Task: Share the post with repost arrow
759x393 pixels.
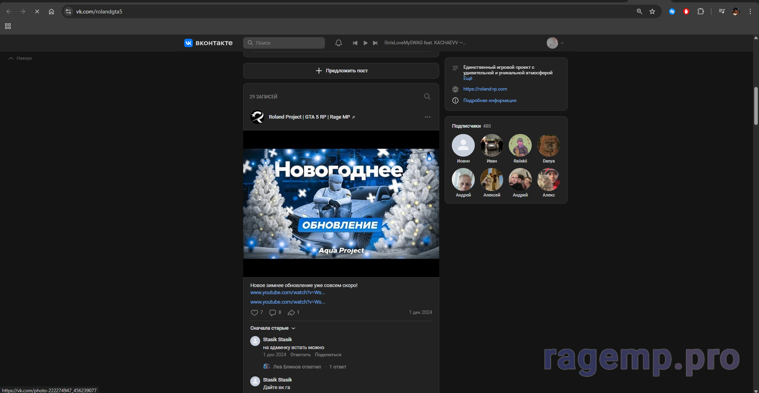Action: point(291,313)
